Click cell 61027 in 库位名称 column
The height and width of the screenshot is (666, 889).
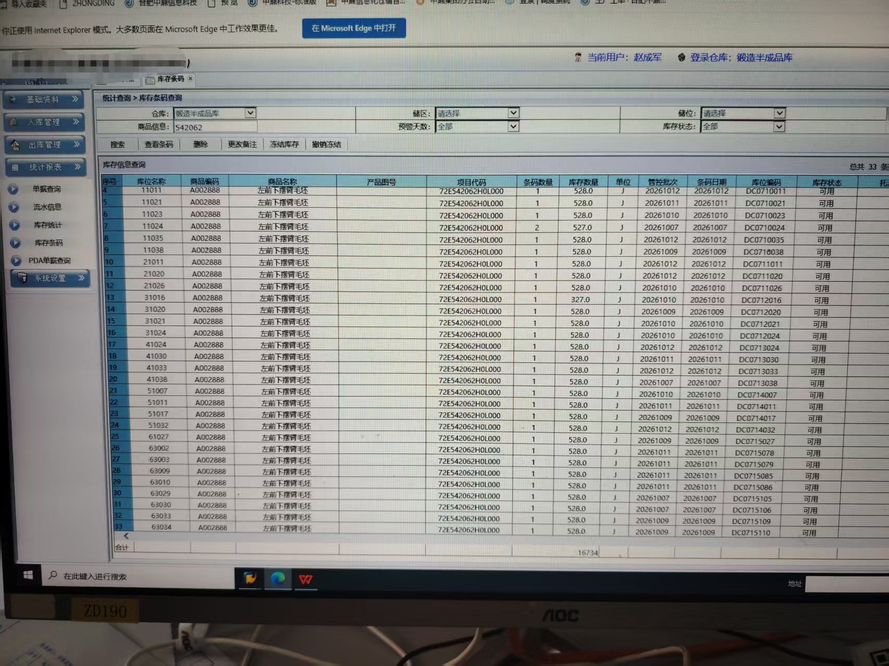tap(158, 437)
